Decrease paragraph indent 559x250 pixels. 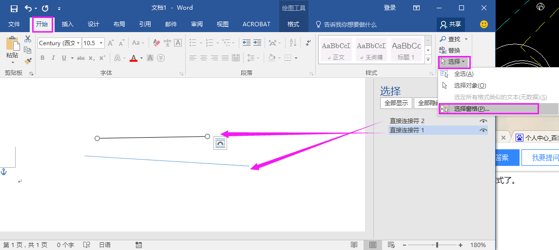pos(246,43)
